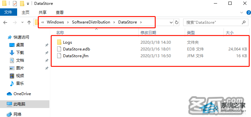Select the DataStore.jfm file
The height and width of the screenshot is (117, 251).
(x=76, y=56)
